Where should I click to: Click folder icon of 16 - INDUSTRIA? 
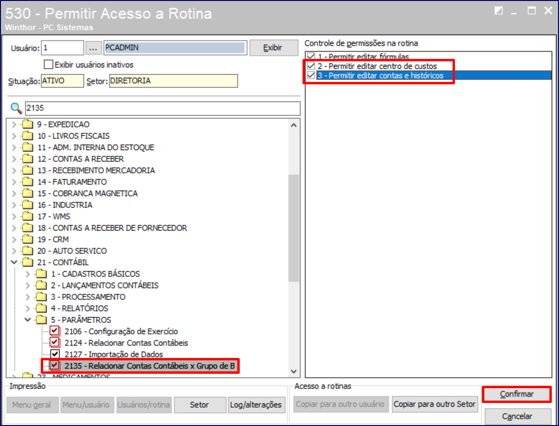tap(27, 205)
